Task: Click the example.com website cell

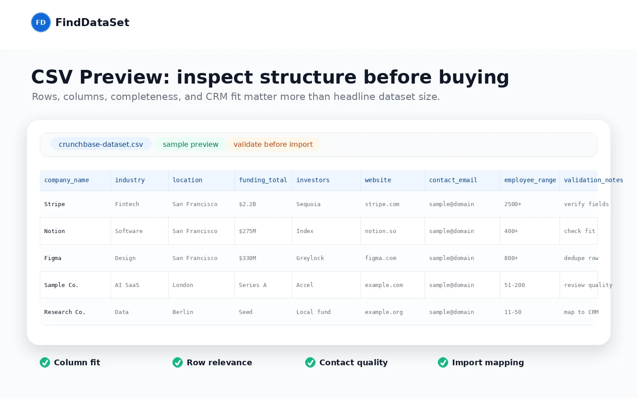Action: click(392, 285)
